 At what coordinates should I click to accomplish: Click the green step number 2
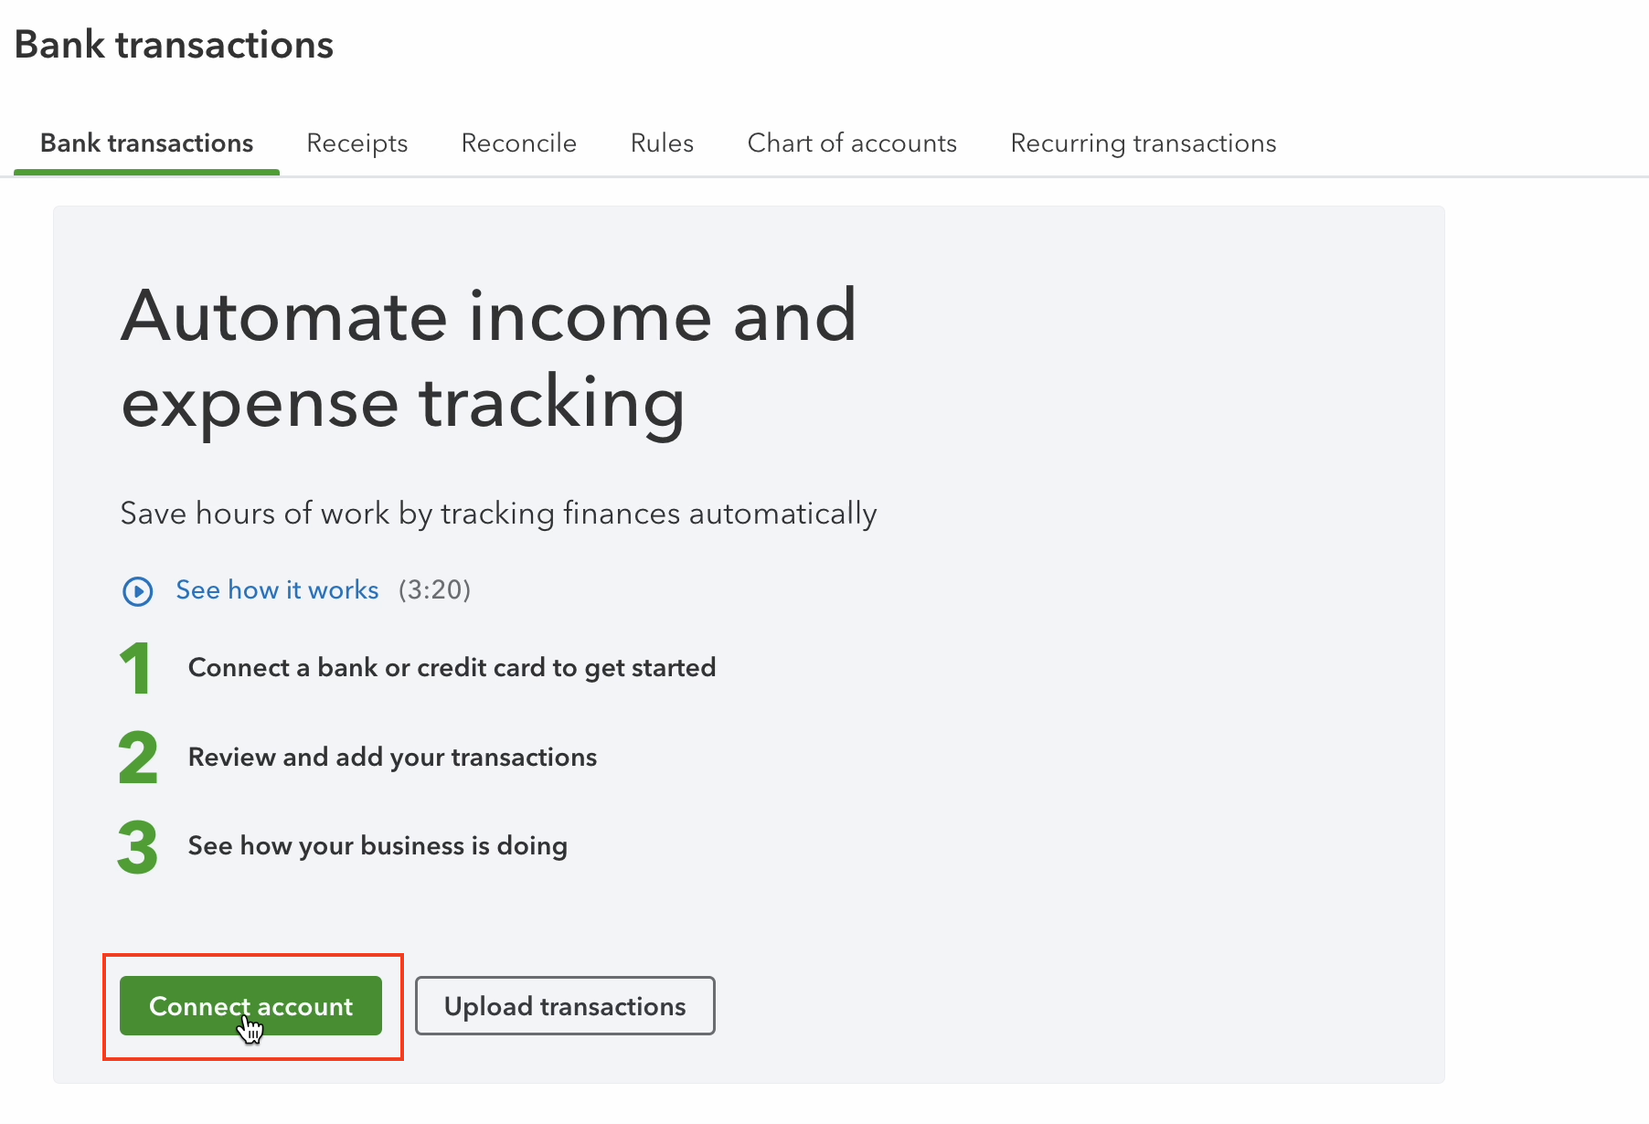click(x=138, y=758)
